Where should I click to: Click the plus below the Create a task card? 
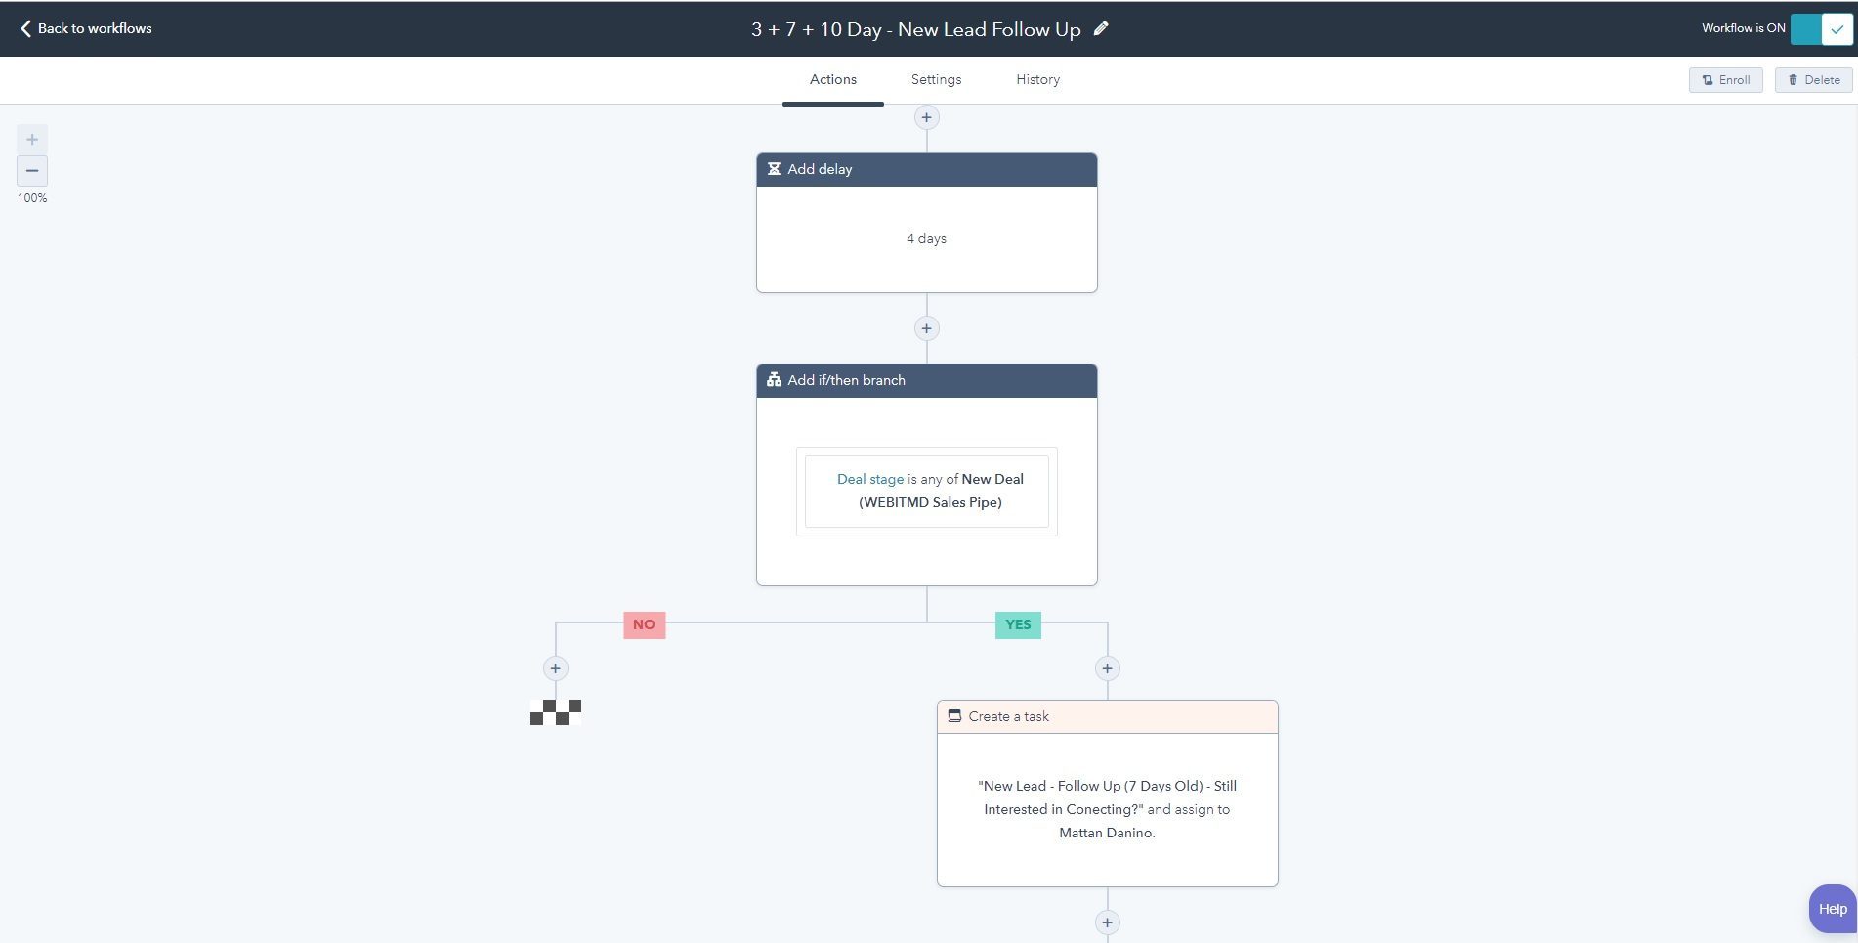1107,922
